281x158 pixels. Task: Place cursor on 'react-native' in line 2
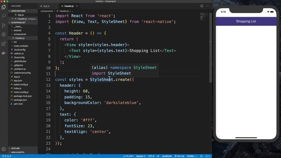[157, 22]
